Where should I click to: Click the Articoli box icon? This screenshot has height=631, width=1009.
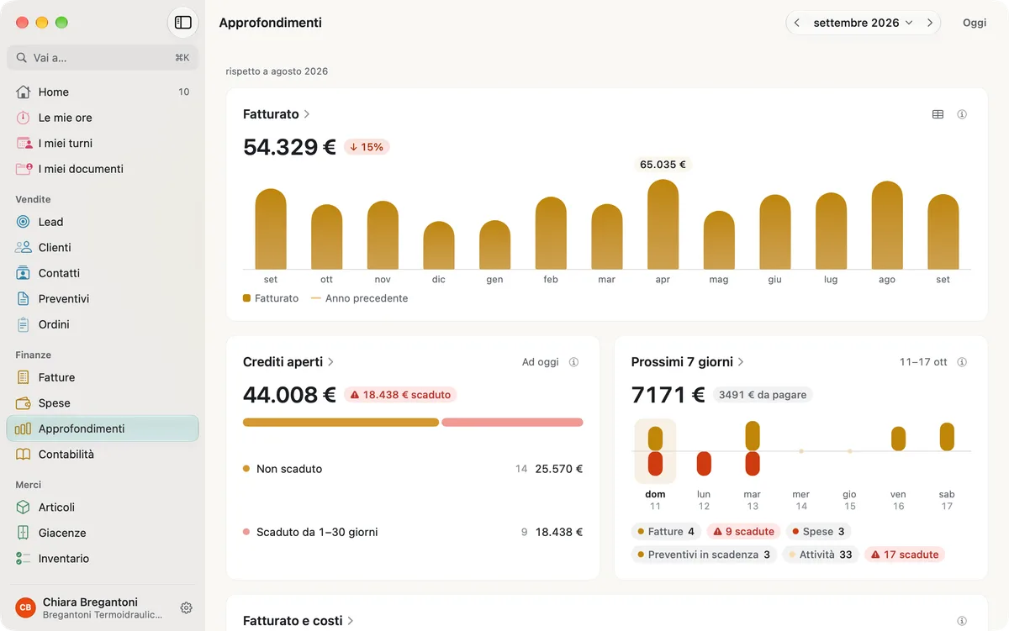(24, 507)
